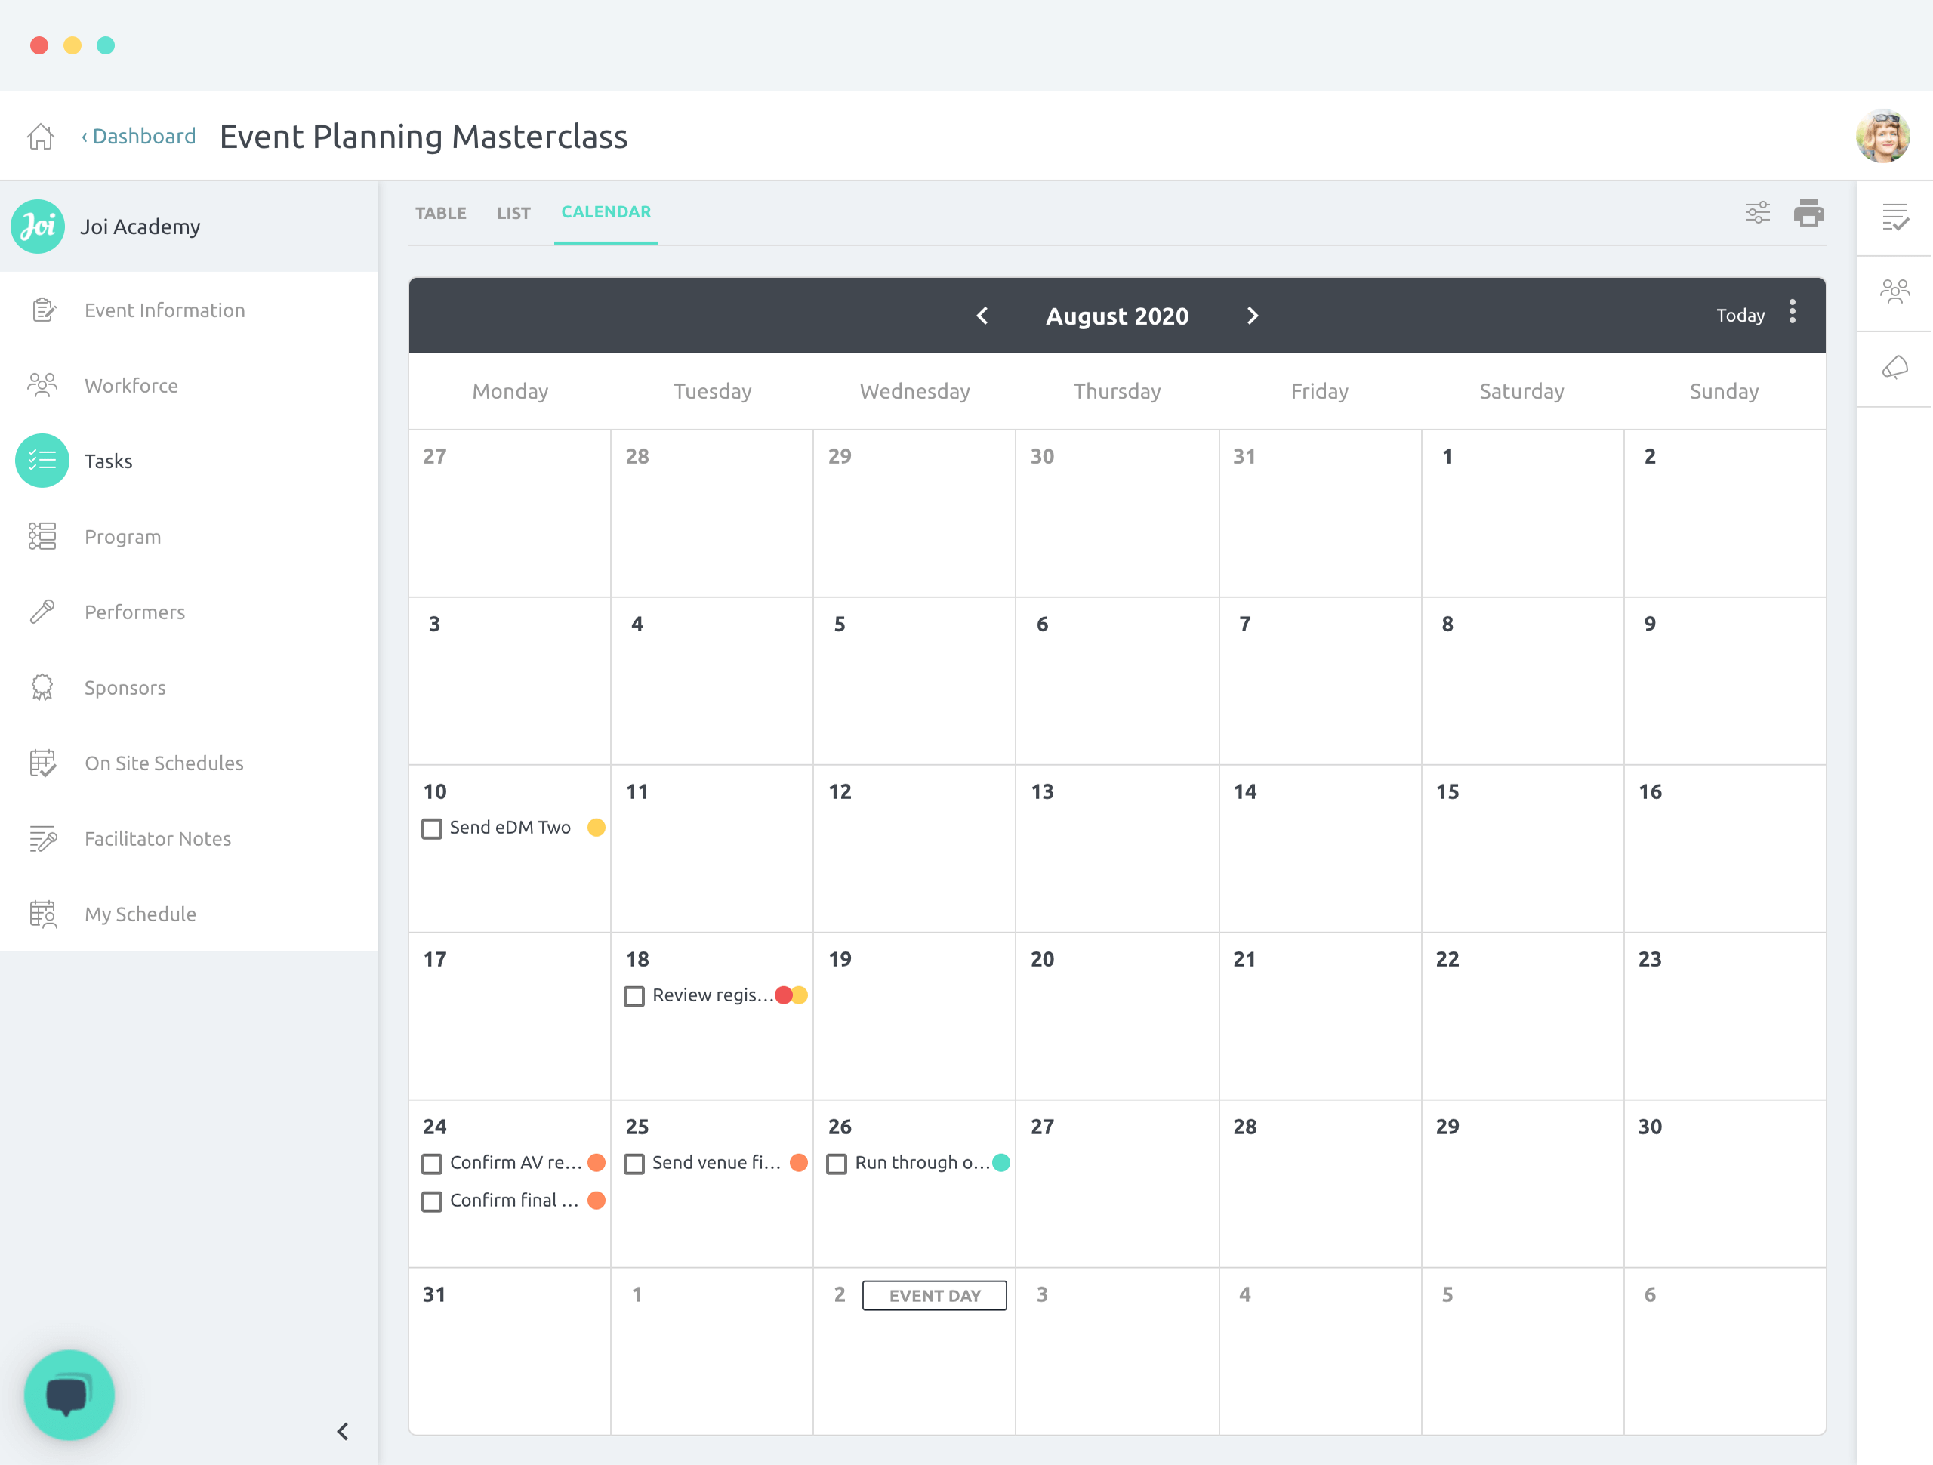The height and width of the screenshot is (1465, 1933).
Task: Go back to Dashboard link
Action: (139, 137)
